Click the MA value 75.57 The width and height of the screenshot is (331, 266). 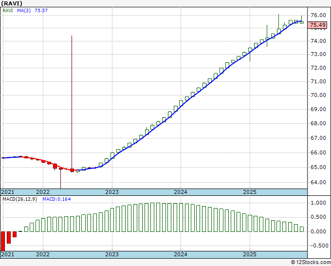tap(41, 10)
